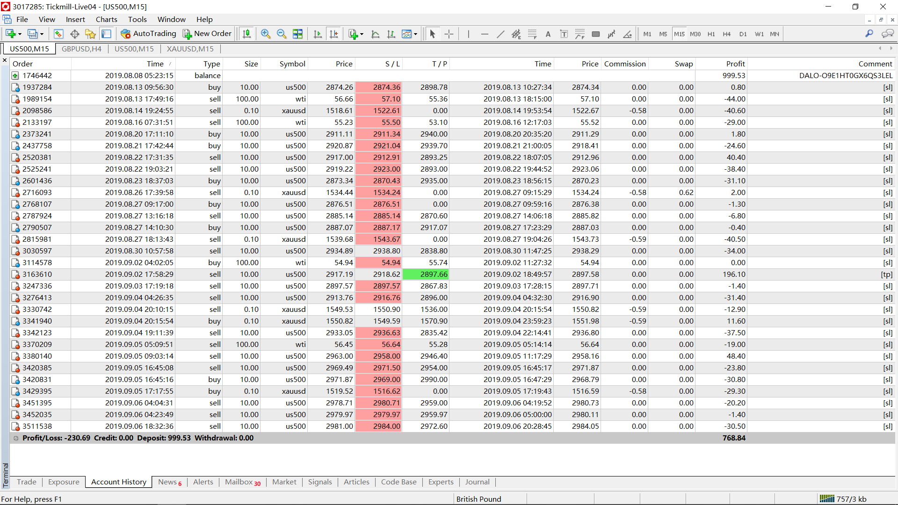Expand the new chart dropdown arrow
This screenshot has height=505, width=898.
tap(20, 34)
